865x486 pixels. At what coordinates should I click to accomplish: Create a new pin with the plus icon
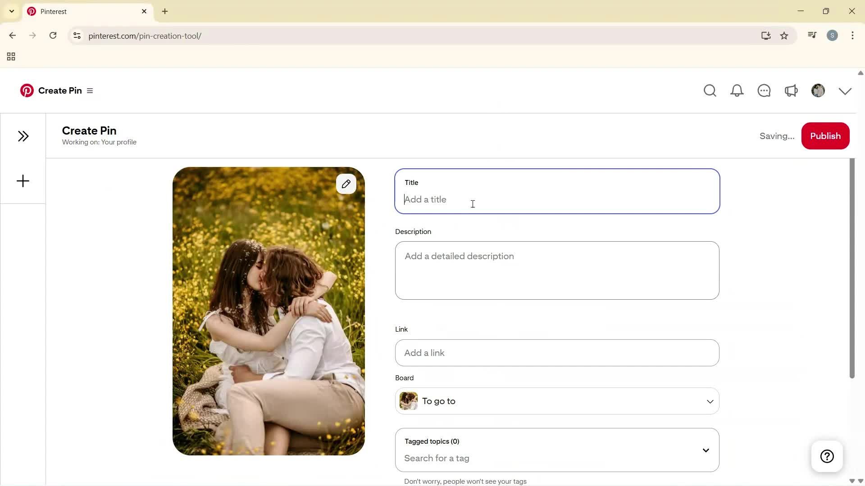(x=23, y=181)
